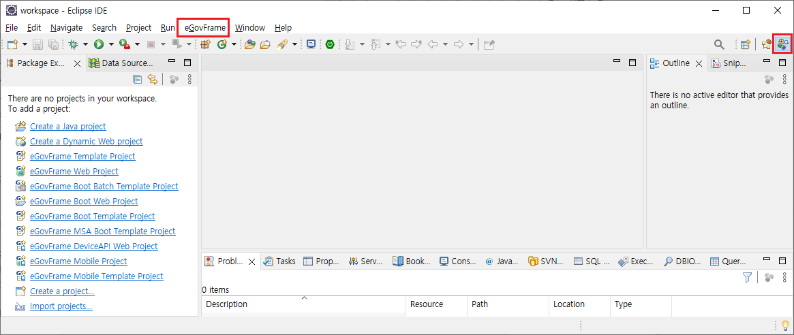
Task: Open Outline view menu three dots
Action: tap(785, 79)
